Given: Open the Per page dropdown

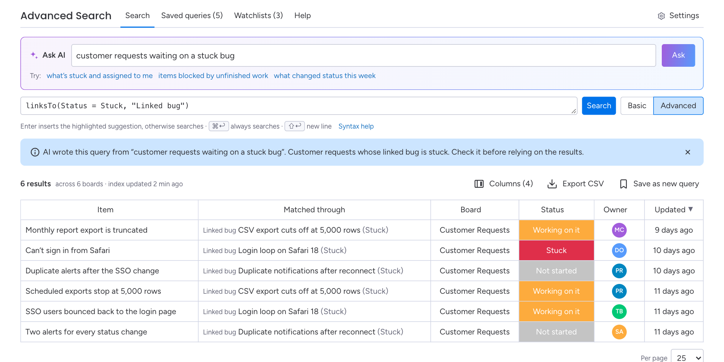Looking at the screenshot, I should (x=687, y=357).
